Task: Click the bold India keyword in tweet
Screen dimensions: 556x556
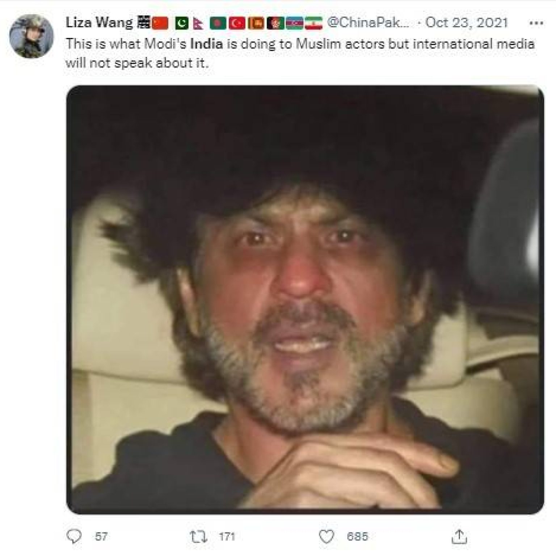Action: pyautogui.click(x=206, y=44)
